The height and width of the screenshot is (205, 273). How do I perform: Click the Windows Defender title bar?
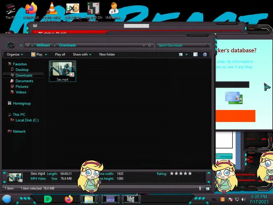click(x=136, y=26)
